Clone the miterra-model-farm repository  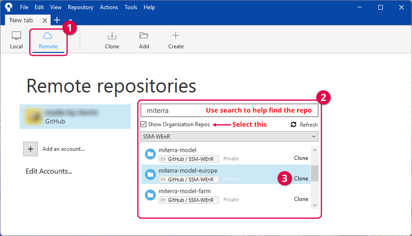301,199
